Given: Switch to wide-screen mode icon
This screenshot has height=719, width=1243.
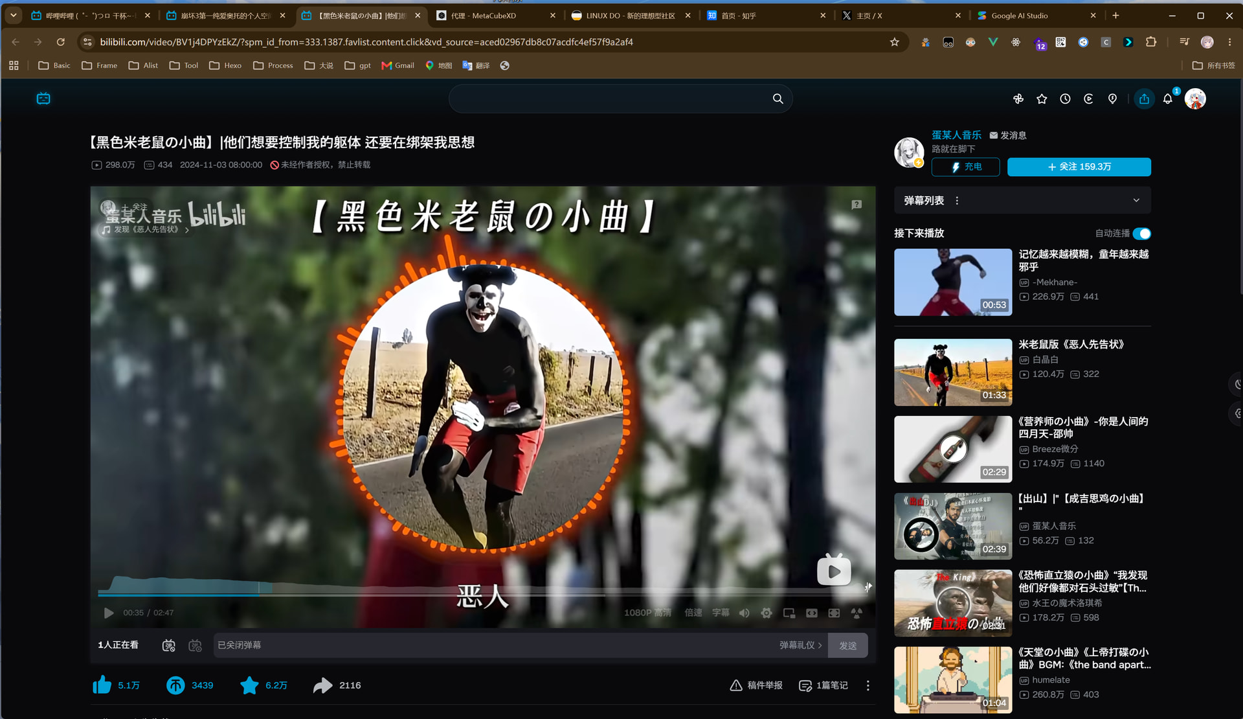Looking at the screenshot, I should 812,613.
